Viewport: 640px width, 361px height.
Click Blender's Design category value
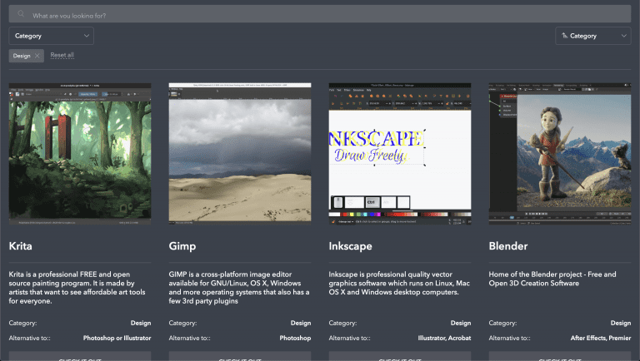(x=621, y=323)
